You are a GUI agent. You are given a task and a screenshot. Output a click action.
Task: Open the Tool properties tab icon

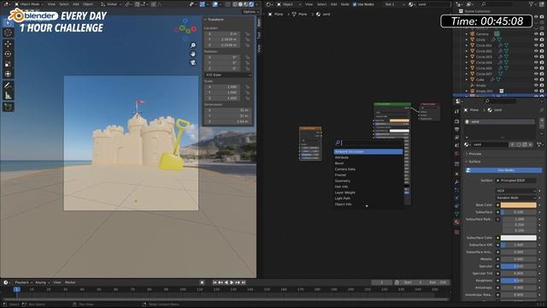point(456,111)
